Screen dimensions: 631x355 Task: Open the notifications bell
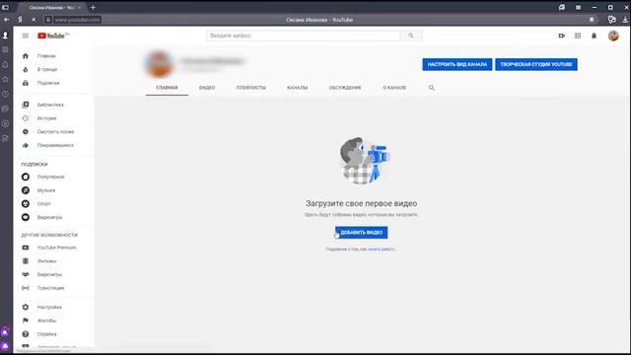coord(594,35)
